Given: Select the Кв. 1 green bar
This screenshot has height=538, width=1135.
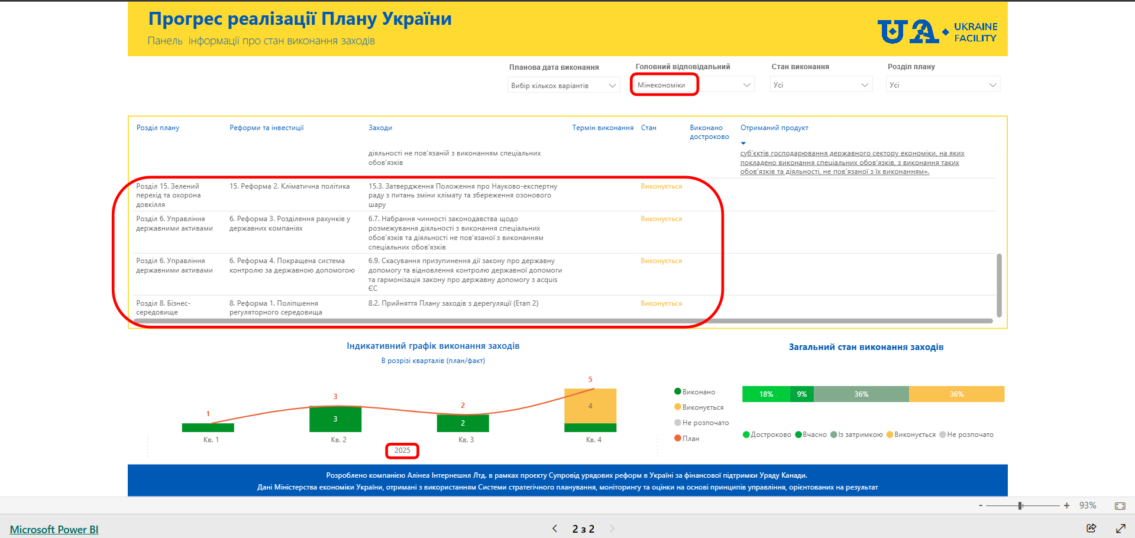Looking at the screenshot, I should coord(208,427).
